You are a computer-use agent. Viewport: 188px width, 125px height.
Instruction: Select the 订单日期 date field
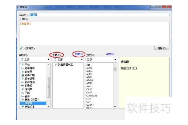pos(33,75)
